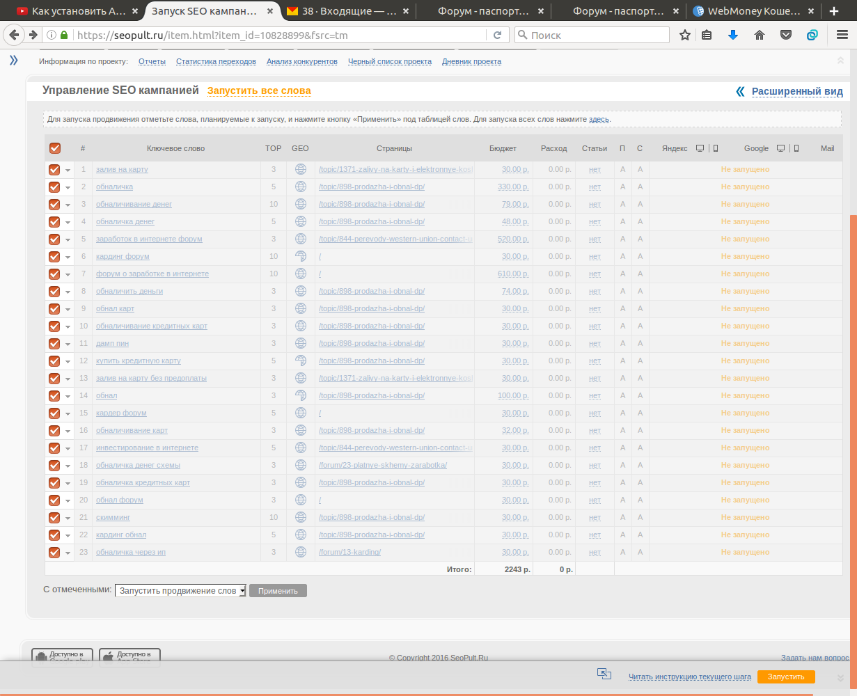Uncheck checkbox for обналичка через ип
Viewport: 857px width, 696px height.
click(x=54, y=552)
